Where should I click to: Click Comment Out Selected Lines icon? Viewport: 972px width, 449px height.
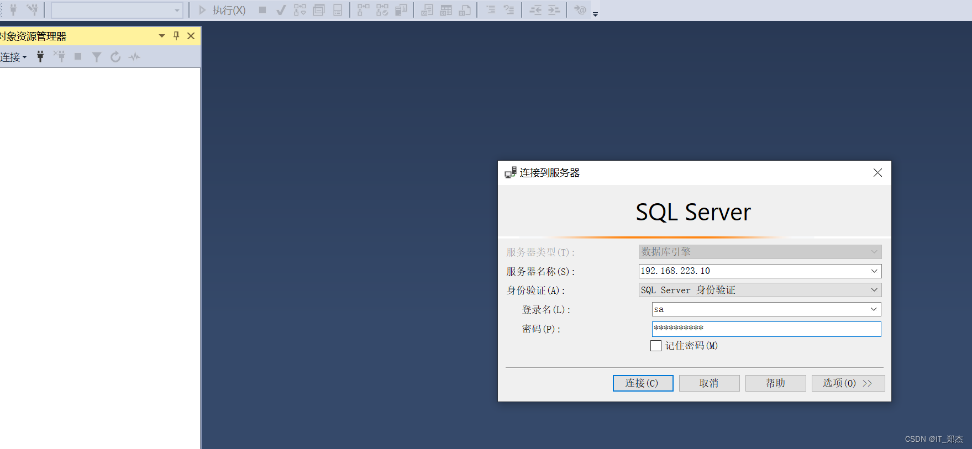click(x=491, y=10)
